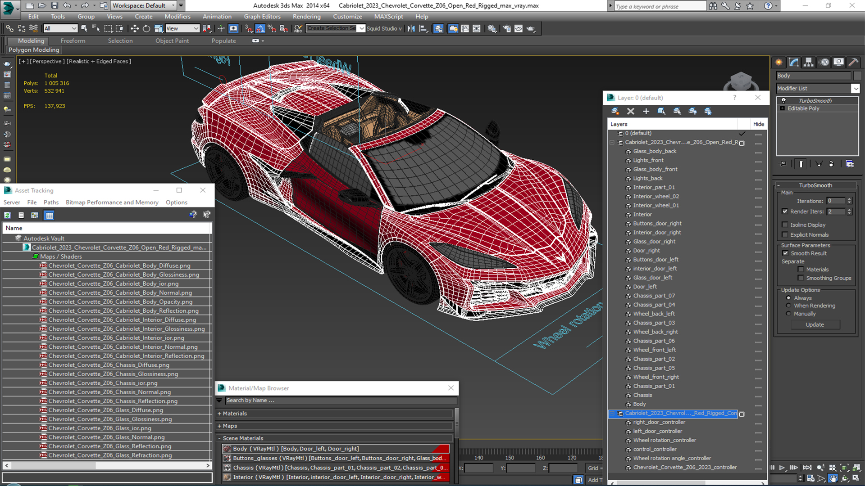Click Name column header in Asset Tracking
The image size is (865, 486).
(x=107, y=228)
